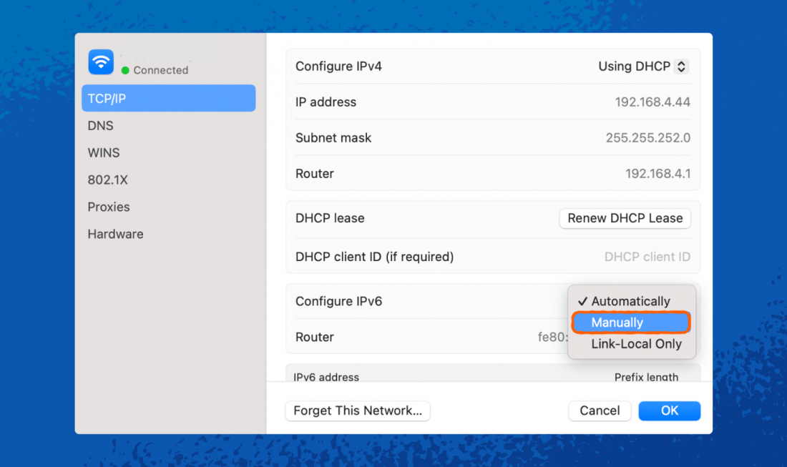This screenshot has height=467, width=787.
Task: Open the TCP/IP settings pane
Action: (168, 98)
